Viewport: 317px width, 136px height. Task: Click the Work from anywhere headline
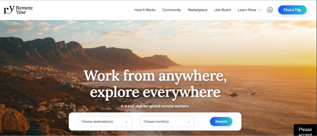click(155, 84)
